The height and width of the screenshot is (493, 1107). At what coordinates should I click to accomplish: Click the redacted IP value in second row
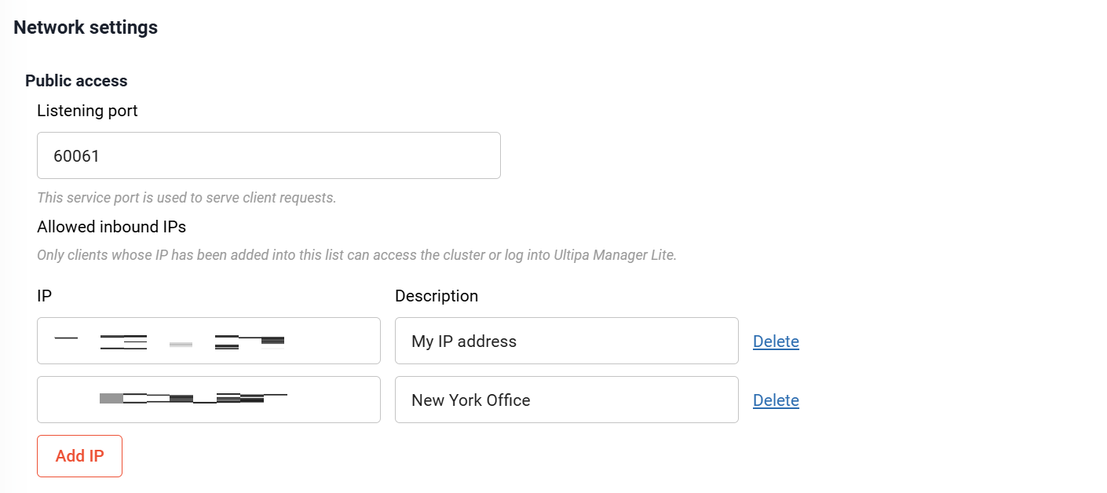(x=193, y=399)
